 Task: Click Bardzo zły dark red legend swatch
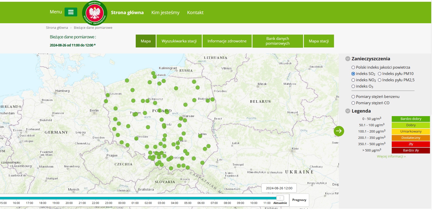[411, 150]
